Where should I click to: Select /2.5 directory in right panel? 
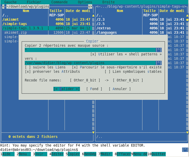point(141,24)
